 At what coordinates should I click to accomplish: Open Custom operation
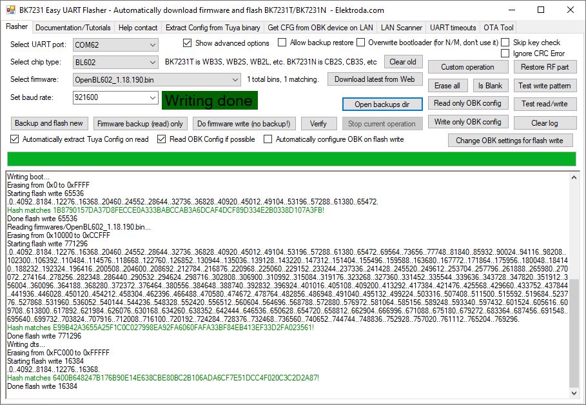[x=468, y=67]
